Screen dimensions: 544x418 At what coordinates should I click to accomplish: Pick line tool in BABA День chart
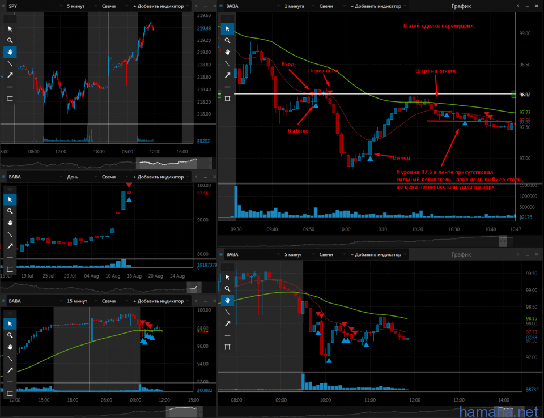pos(10,234)
